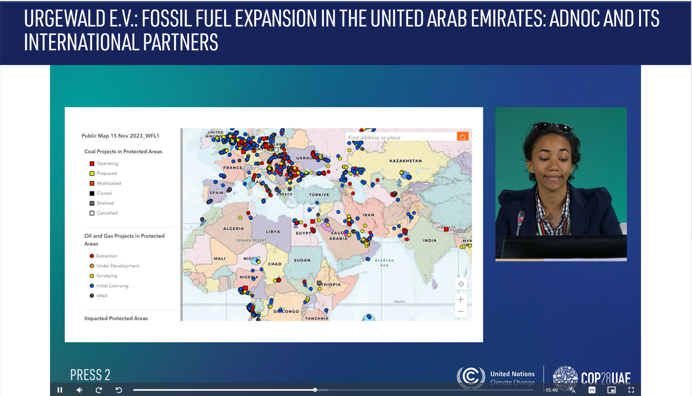692x396 pixels.
Task: Click the remaining time display -15:49
Action: coord(551,390)
